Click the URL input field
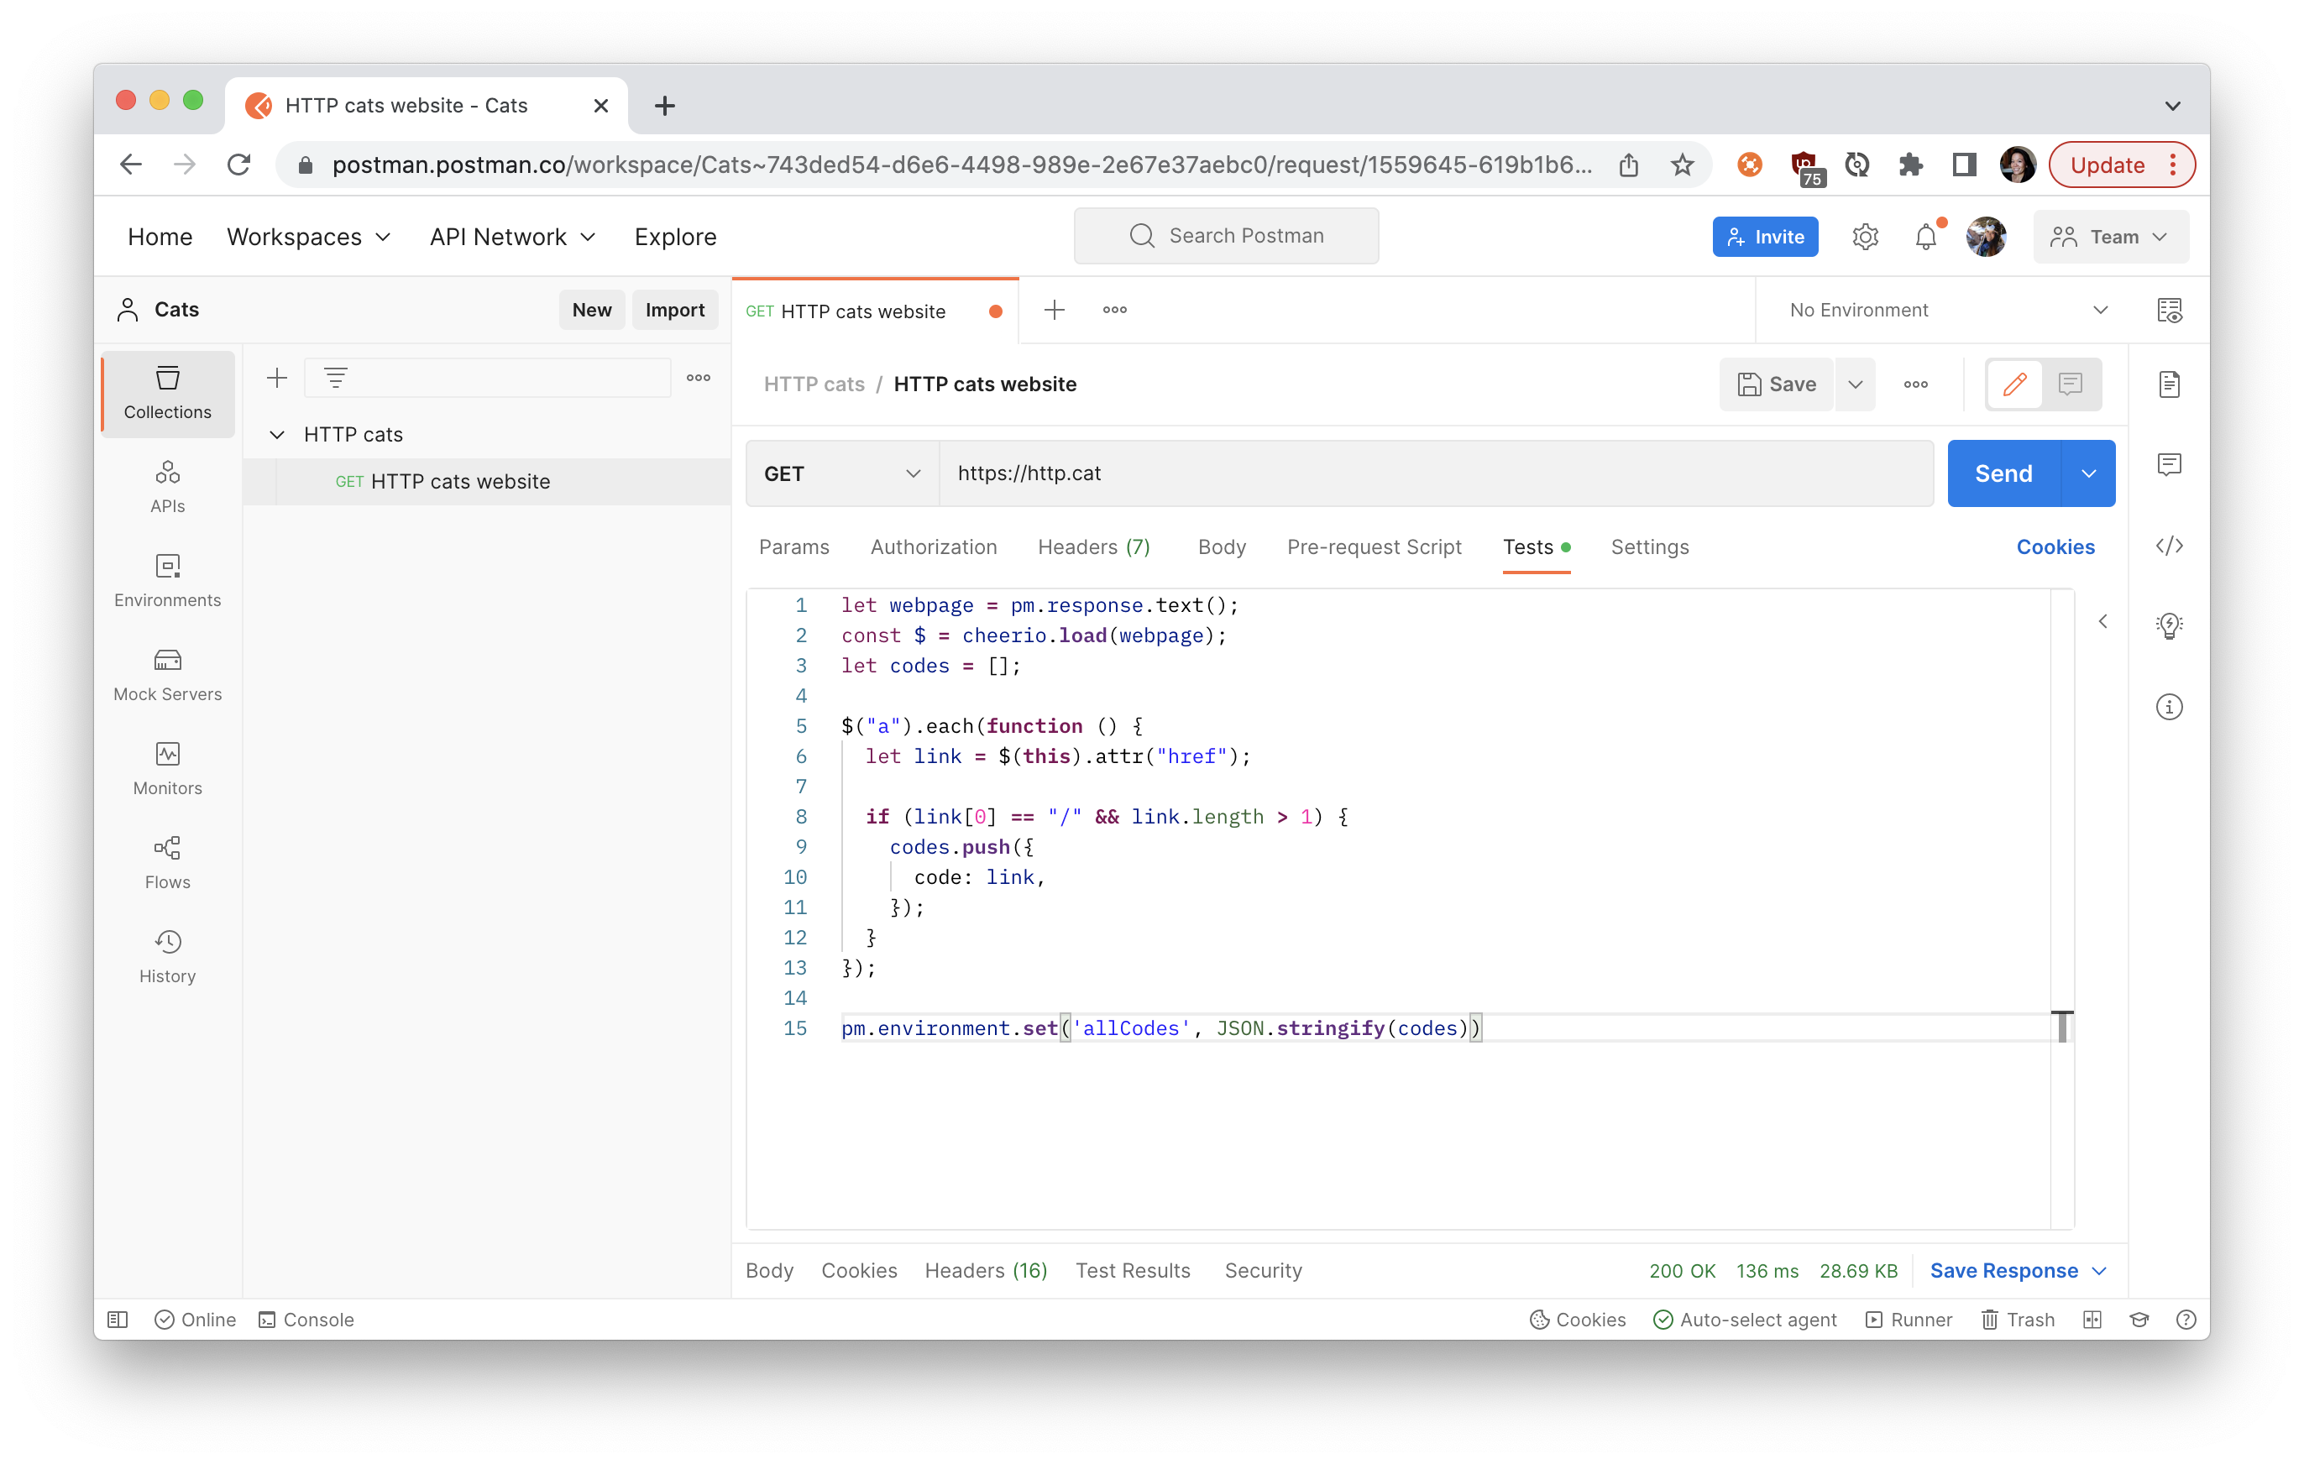Screen dimensions: 2304x1464 [1434, 472]
